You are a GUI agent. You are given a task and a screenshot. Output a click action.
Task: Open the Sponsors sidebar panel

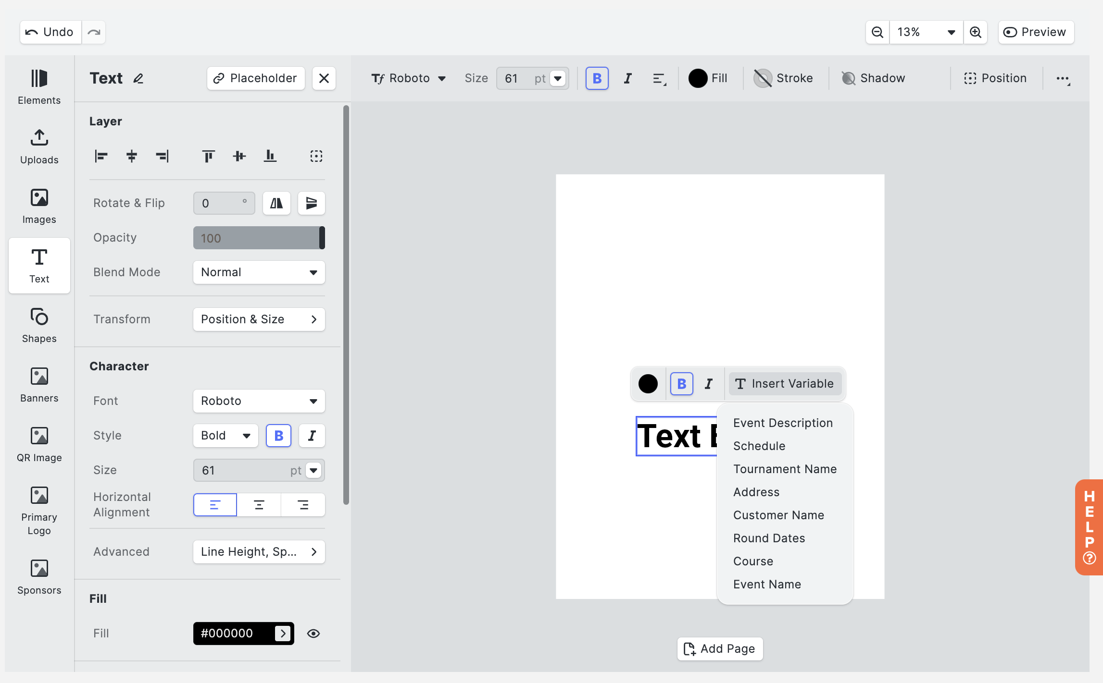[x=39, y=576]
